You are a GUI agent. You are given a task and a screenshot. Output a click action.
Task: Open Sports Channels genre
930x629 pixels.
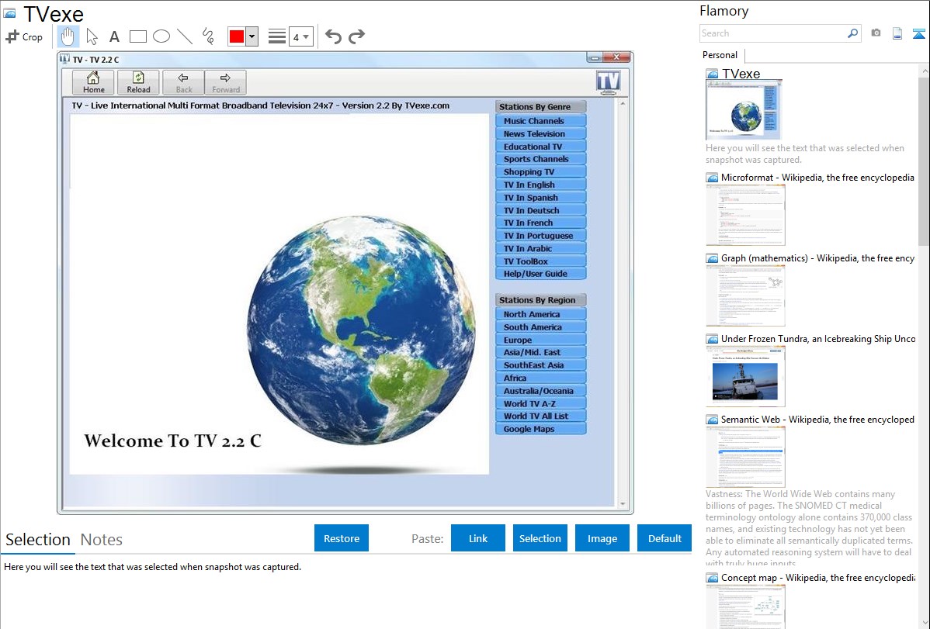(x=540, y=159)
